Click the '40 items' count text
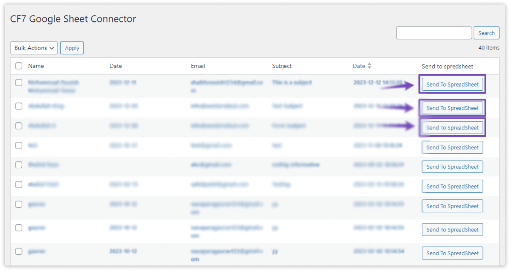 (489, 47)
